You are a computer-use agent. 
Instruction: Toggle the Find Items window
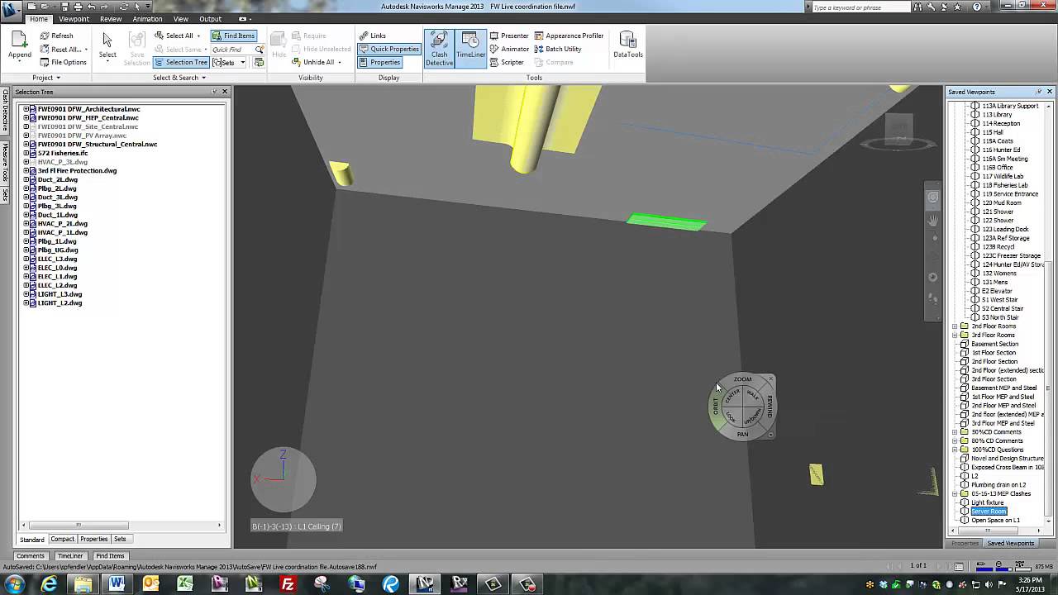pyautogui.click(x=233, y=36)
